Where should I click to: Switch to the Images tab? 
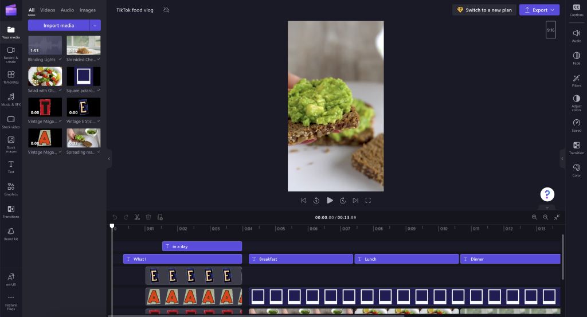click(x=88, y=10)
